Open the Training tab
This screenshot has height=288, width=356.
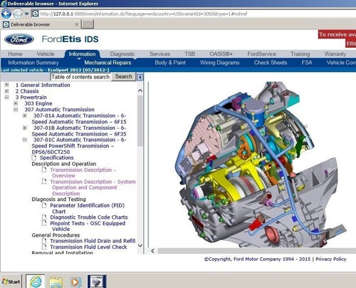pos(300,54)
